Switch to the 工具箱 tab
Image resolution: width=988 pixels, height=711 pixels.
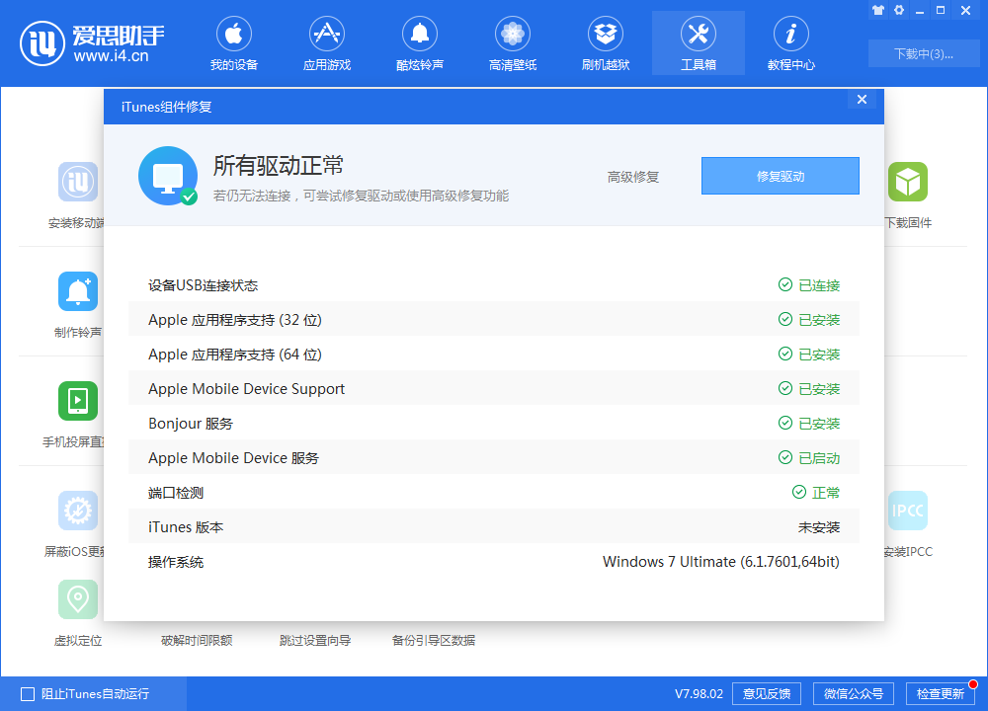point(698,43)
